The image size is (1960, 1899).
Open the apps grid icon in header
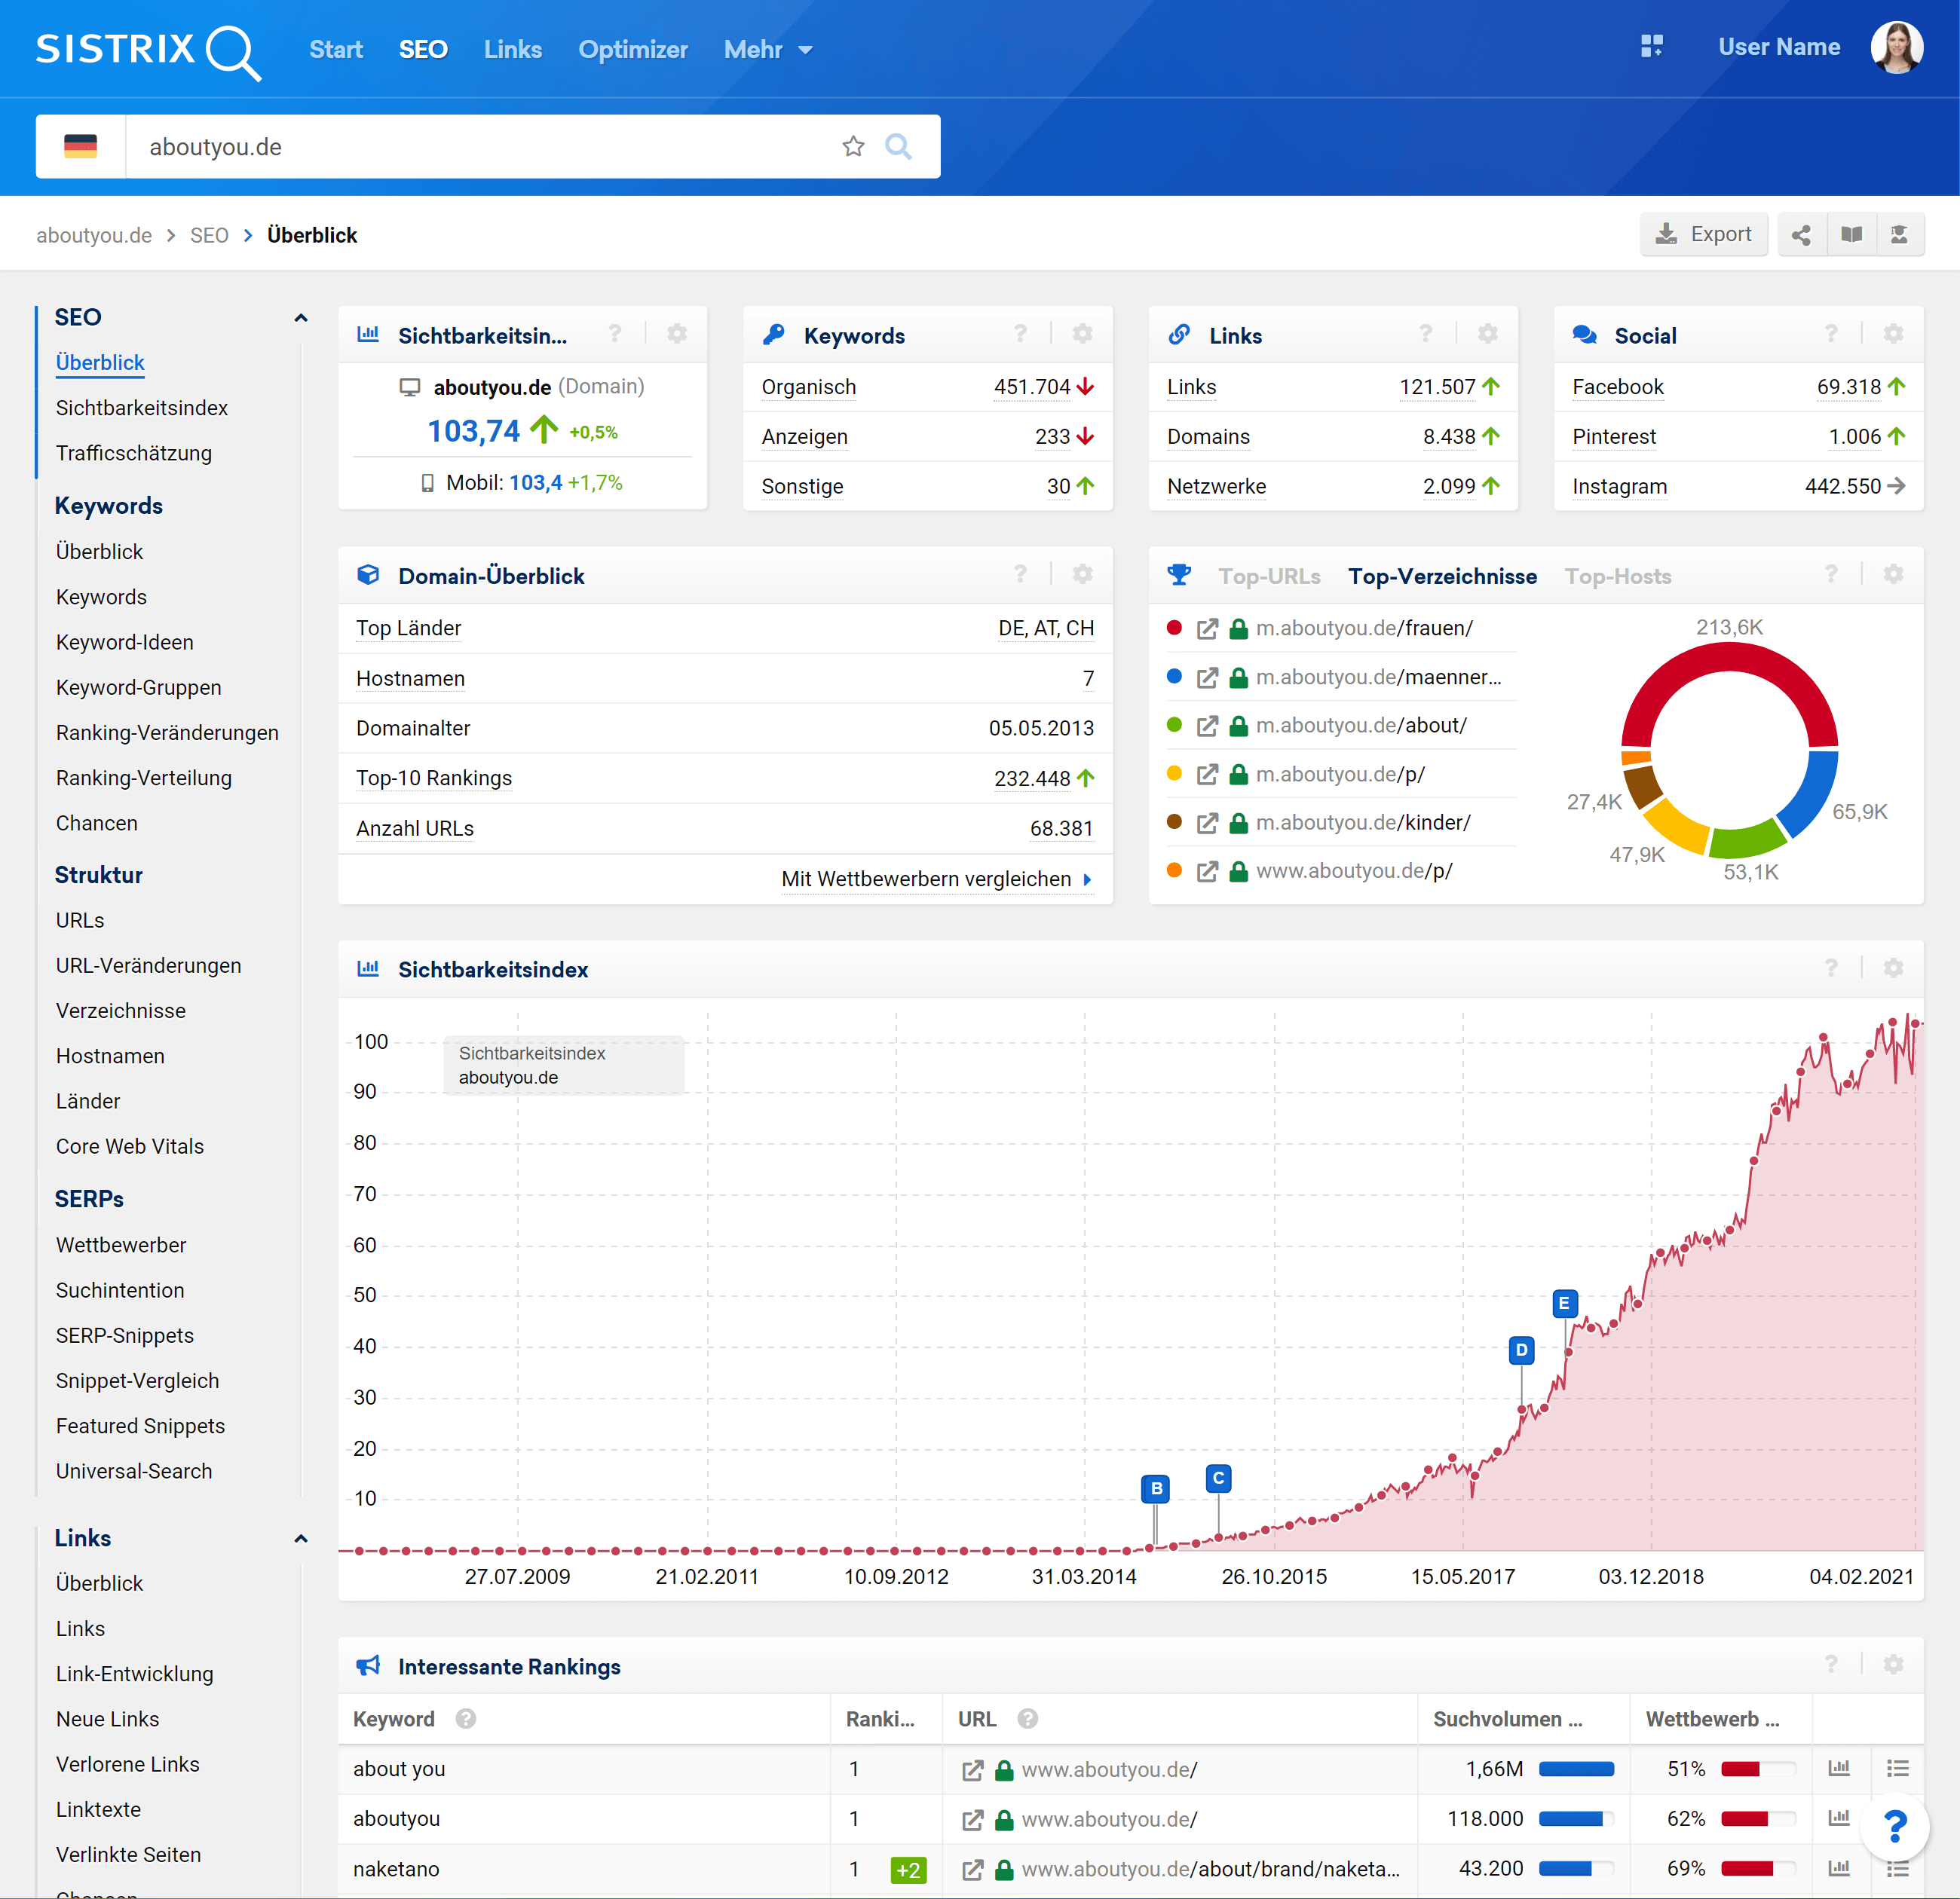(x=1651, y=46)
